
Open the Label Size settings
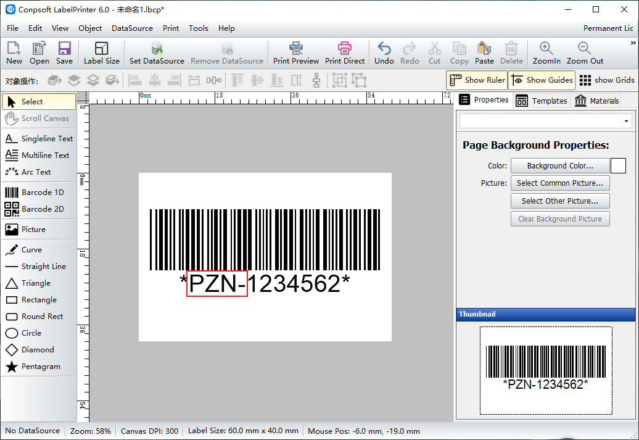[x=102, y=53]
